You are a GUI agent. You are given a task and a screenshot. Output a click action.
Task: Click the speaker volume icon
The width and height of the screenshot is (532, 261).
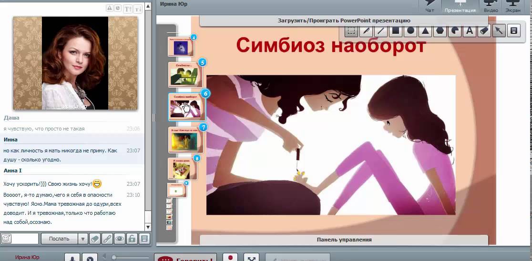105,257
